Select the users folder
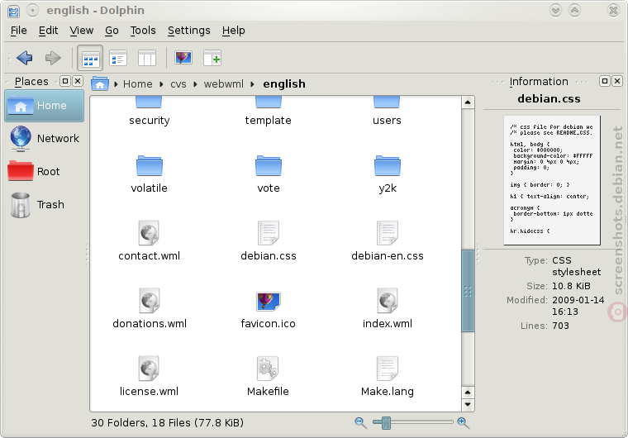This screenshot has height=438, width=628. coord(387,112)
